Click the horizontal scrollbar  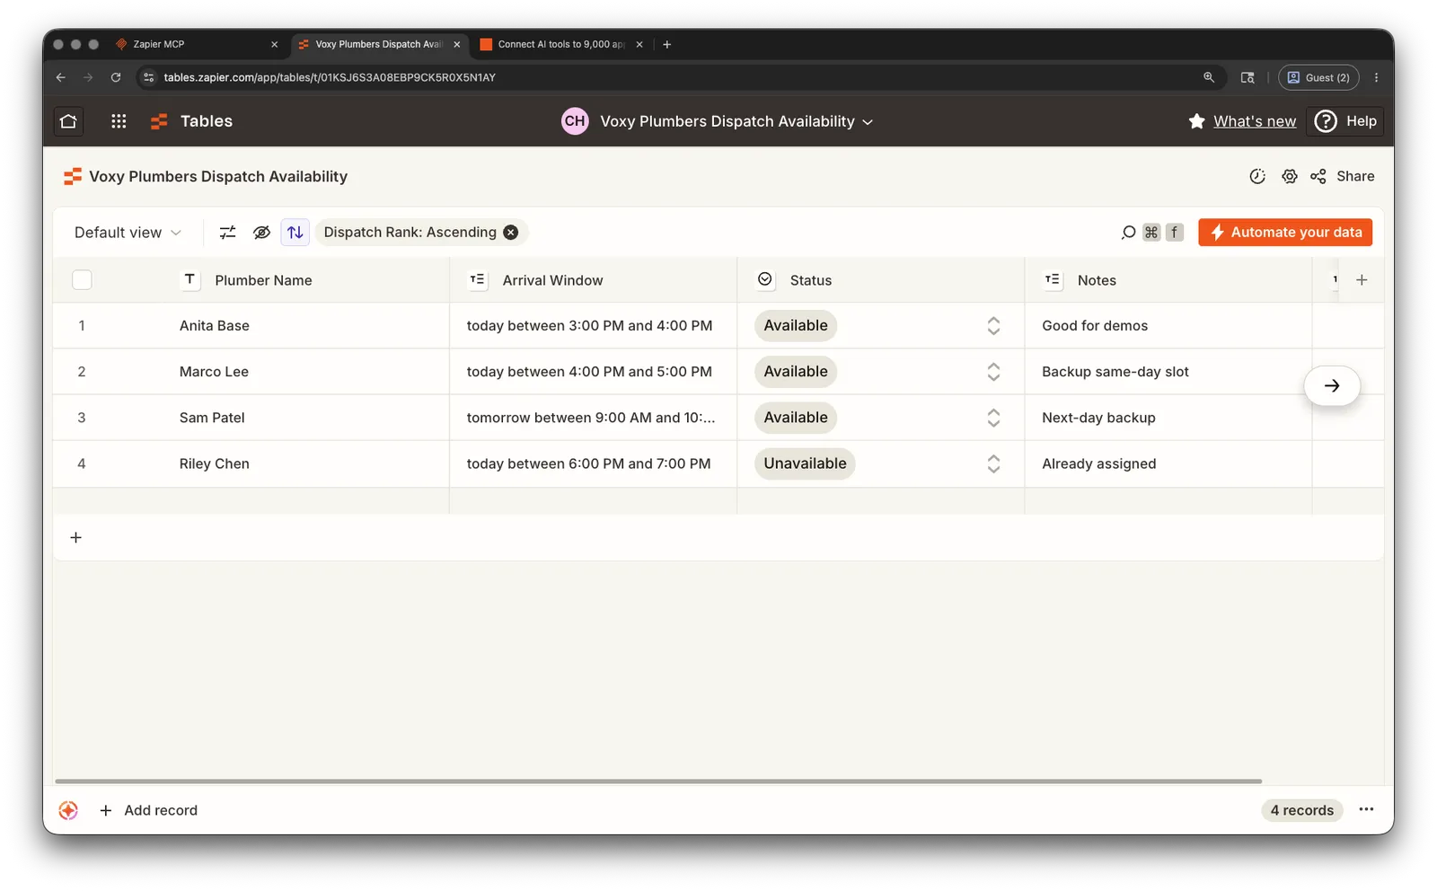[x=658, y=781]
